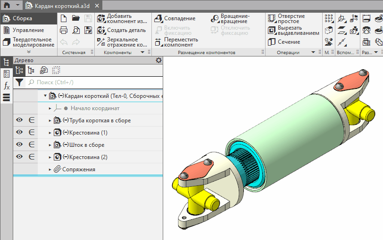Open the Компоненты group dropdown arrow
Viewport: 383px width, 240px height.
coord(143,53)
